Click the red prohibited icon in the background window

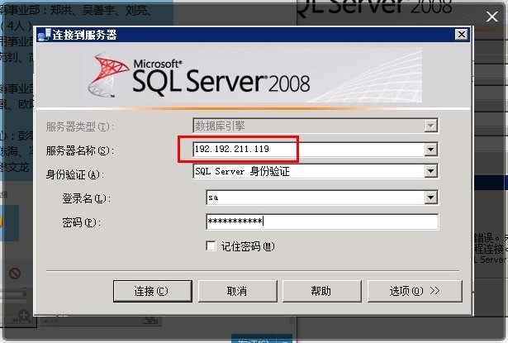(x=15, y=274)
